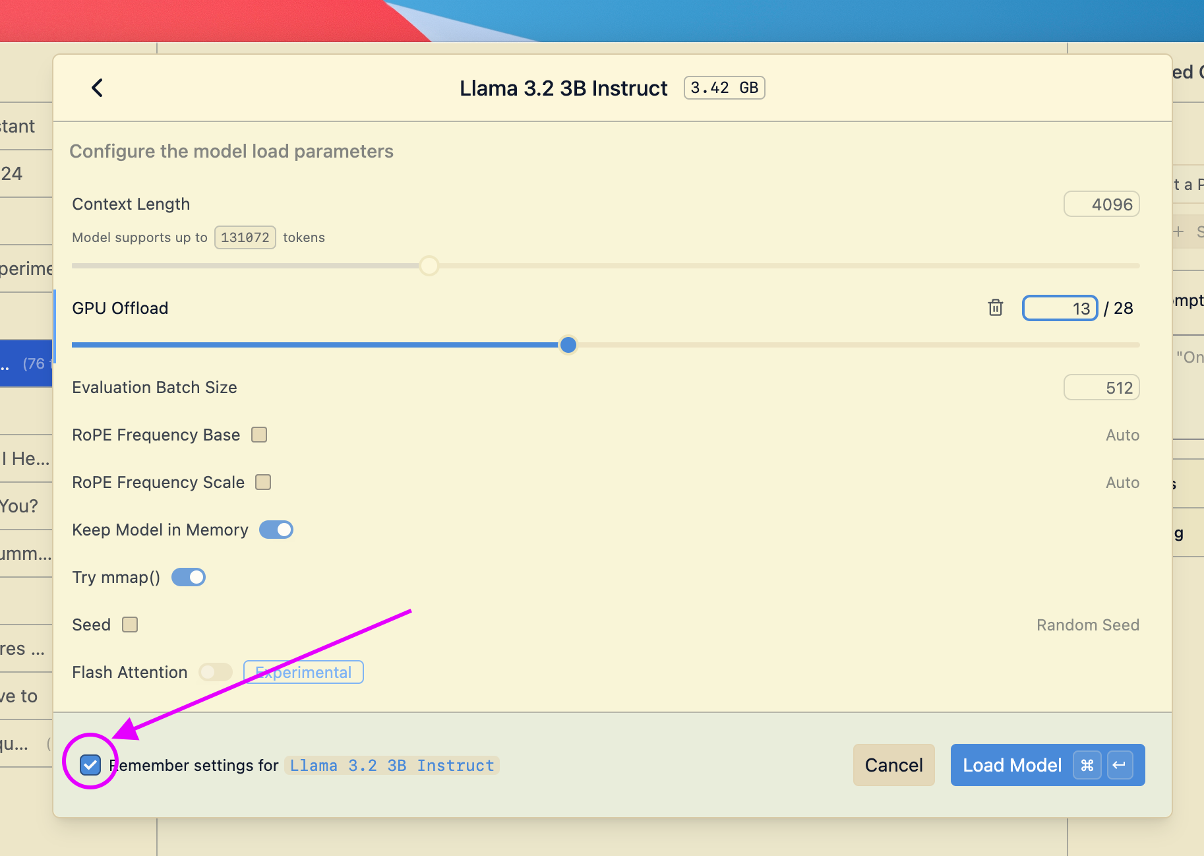Click the Context Length value field
Image resolution: width=1204 pixels, height=856 pixels.
(x=1101, y=204)
